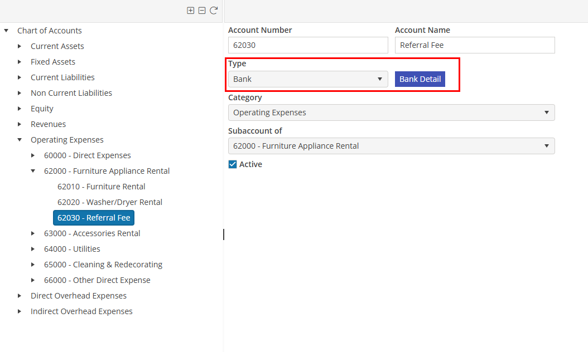
Task: Open the Type dropdown
Action: 308,79
